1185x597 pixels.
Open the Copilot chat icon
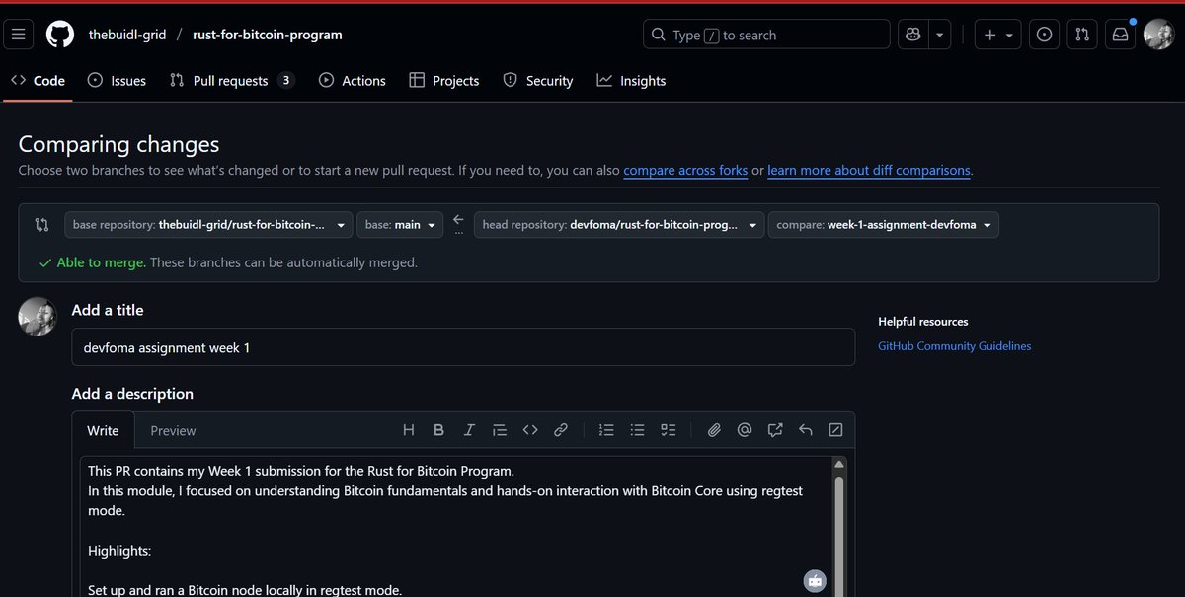coord(912,35)
